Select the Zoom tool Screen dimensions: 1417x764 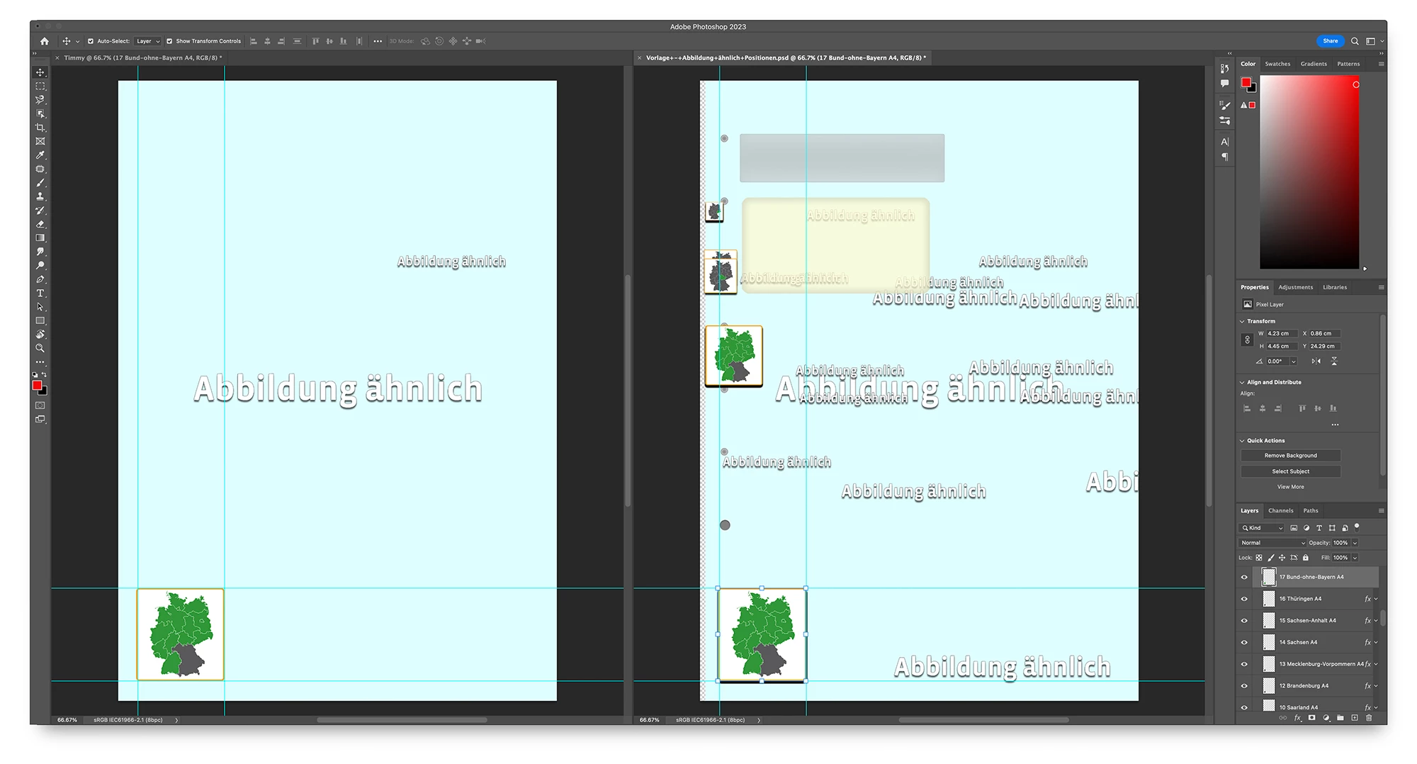coord(40,348)
